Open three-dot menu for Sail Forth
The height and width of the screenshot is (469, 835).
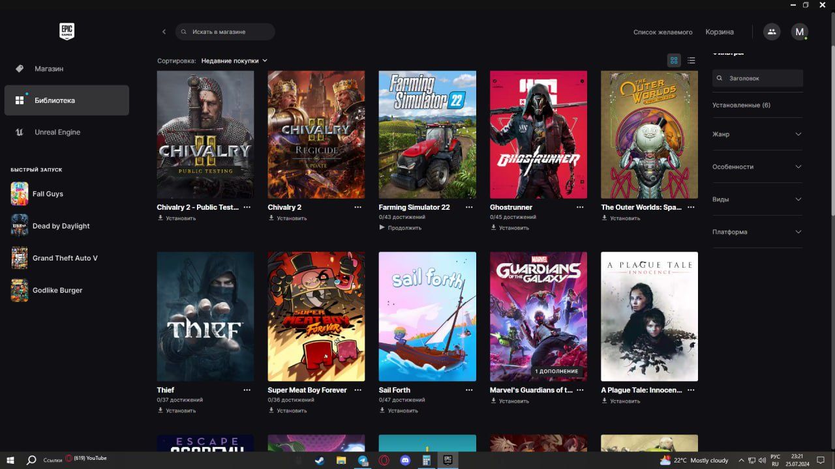point(469,390)
